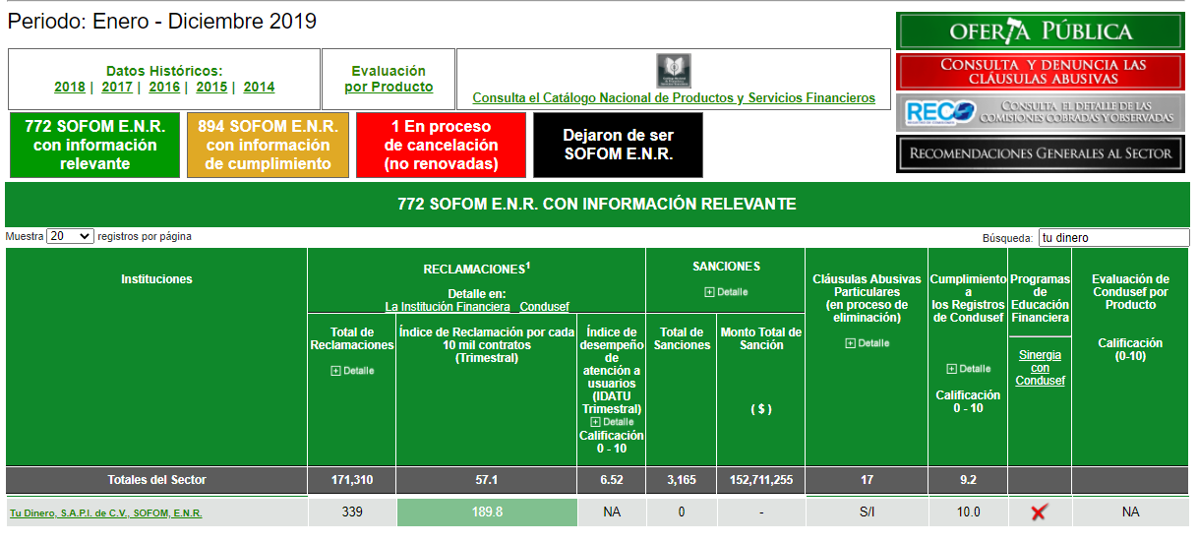Select Dejaron de ser SOFOM E.N.R. tab
Screen dimensions: 1198x542
pyautogui.click(x=618, y=145)
